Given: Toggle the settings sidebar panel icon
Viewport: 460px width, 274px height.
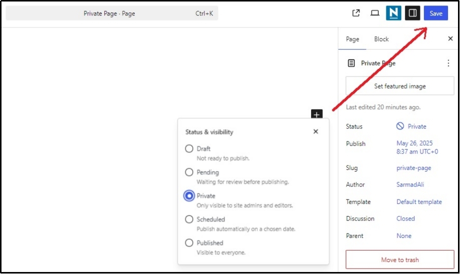Looking at the screenshot, I should click(412, 13).
